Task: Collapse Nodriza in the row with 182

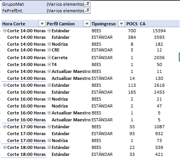Action: pyautogui.click(x=49, y=44)
